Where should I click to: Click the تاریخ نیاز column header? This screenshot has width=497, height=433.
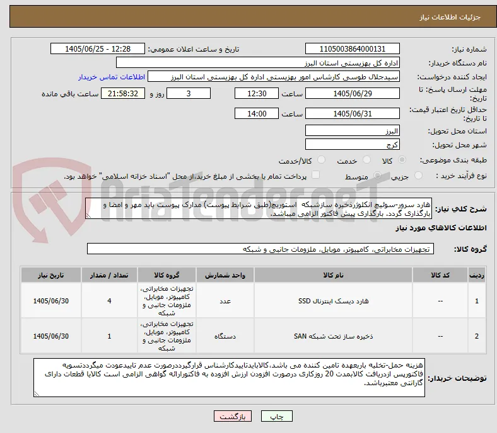click(x=51, y=275)
